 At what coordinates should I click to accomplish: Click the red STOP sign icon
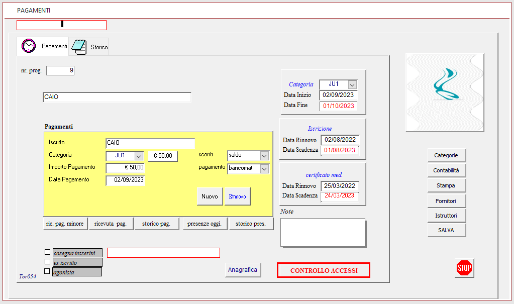(x=464, y=268)
